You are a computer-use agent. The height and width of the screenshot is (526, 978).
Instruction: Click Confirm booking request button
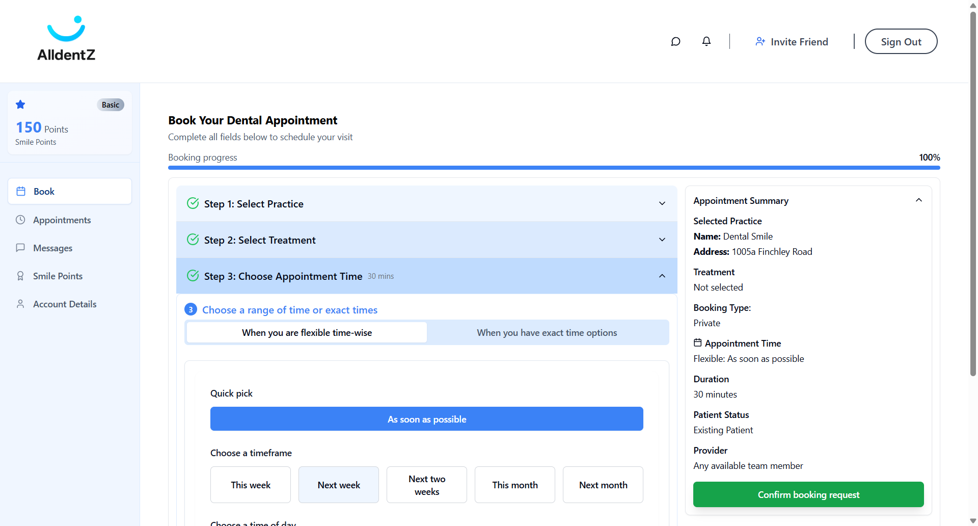click(x=808, y=494)
